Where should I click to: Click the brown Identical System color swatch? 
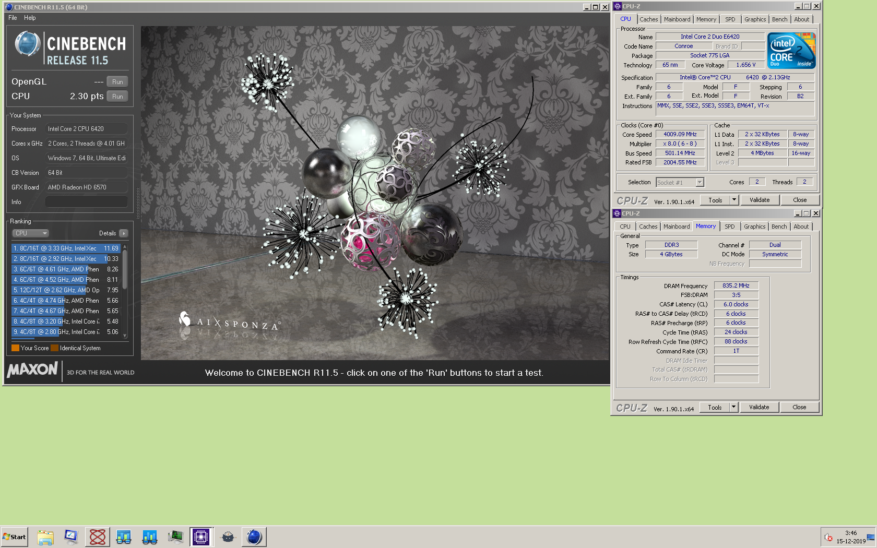tap(54, 348)
